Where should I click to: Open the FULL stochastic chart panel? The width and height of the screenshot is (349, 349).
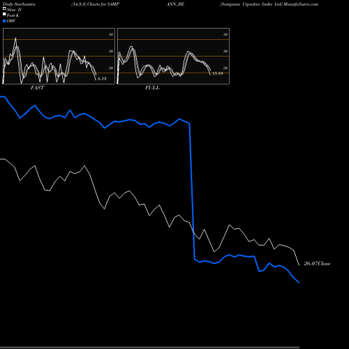(173, 56)
